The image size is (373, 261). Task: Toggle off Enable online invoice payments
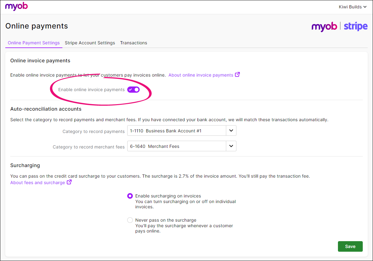pyautogui.click(x=133, y=89)
